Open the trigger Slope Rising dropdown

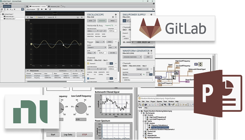click(92, 53)
